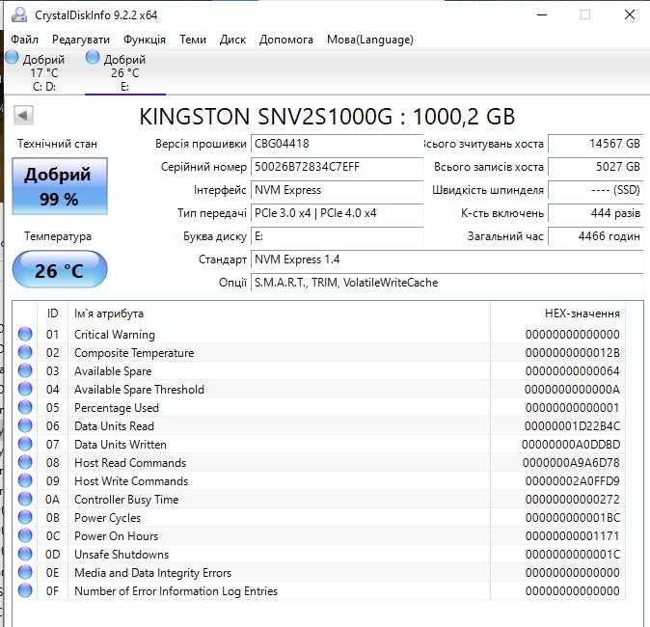
Task: Click the status orb for Media and Data Integrity Errors
Action: (x=25, y=572)
